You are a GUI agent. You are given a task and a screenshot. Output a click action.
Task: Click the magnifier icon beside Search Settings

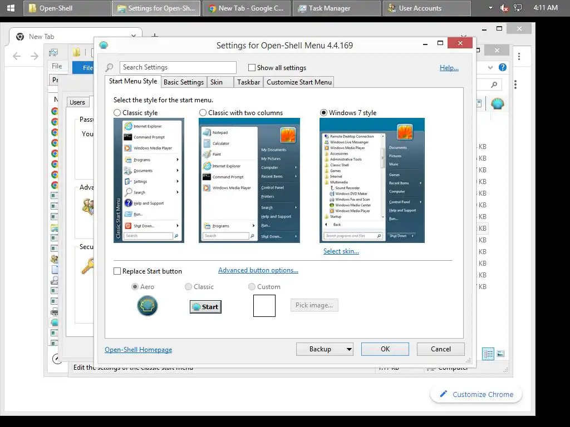tap(110, 67)
